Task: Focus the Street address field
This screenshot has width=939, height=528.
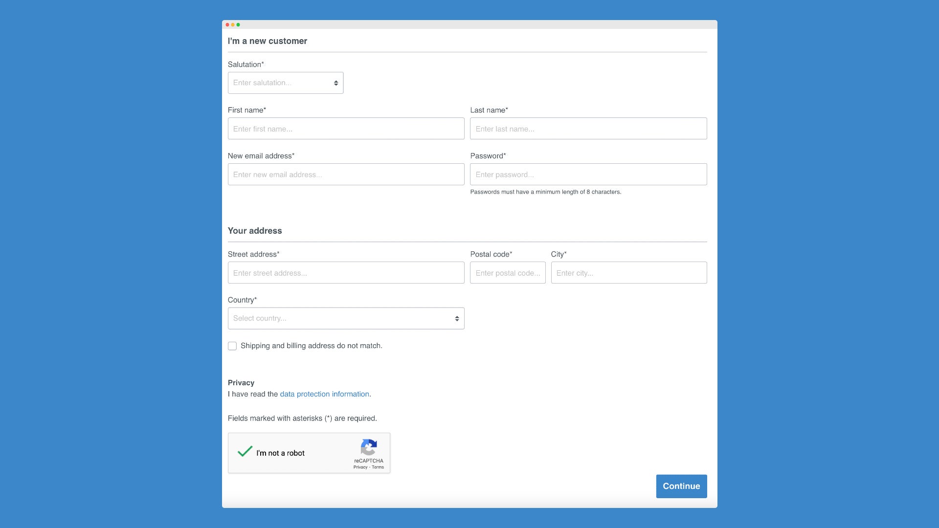Action: [346, 273]
